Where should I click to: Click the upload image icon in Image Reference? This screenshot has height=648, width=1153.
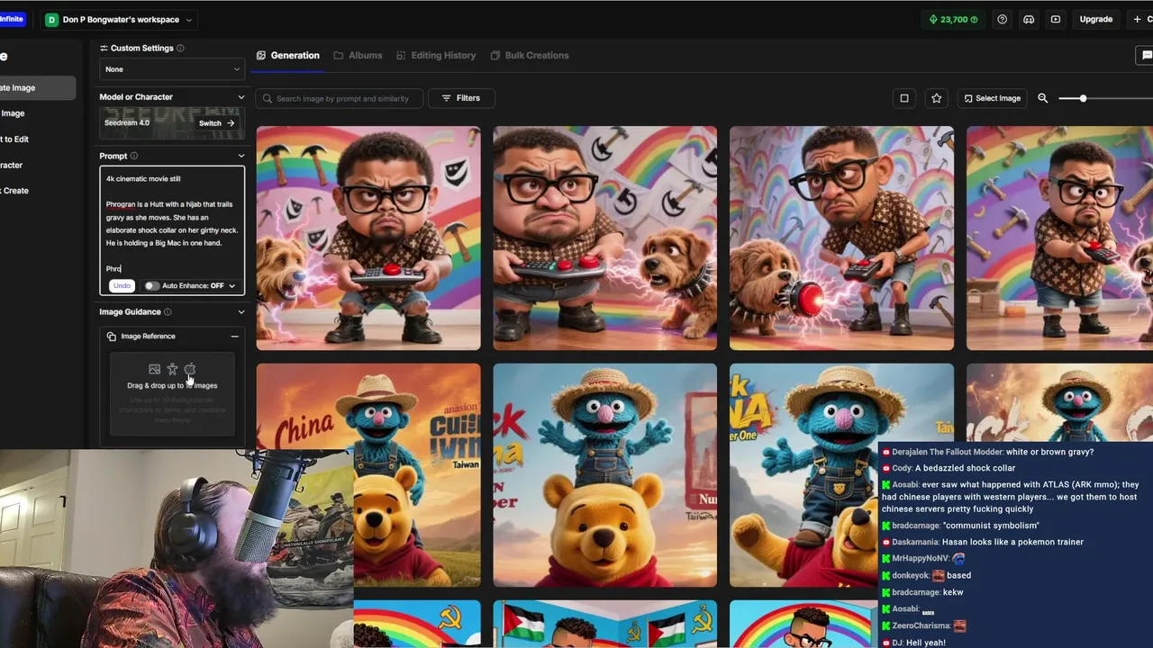click(x=155, y=369)
